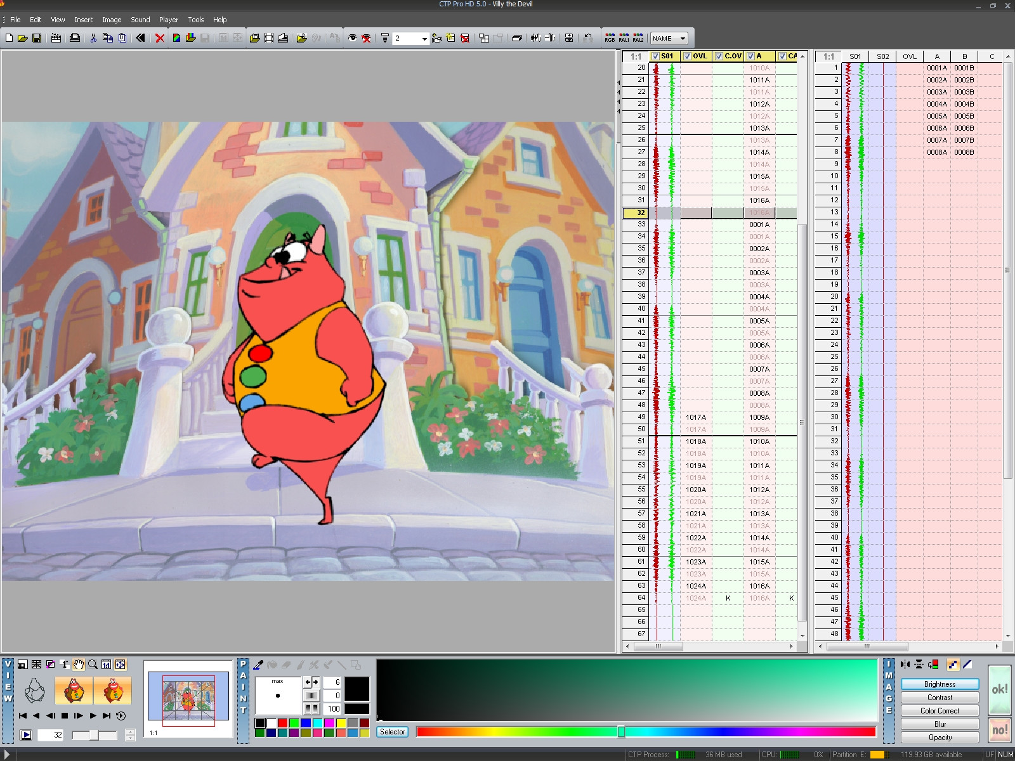Click down arrow of left sheet scrollbar
1015x761 pixels.
(802, 635)
